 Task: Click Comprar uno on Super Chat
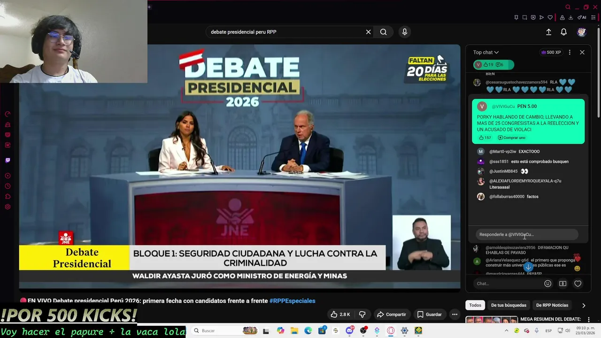(x=512, y=138)
